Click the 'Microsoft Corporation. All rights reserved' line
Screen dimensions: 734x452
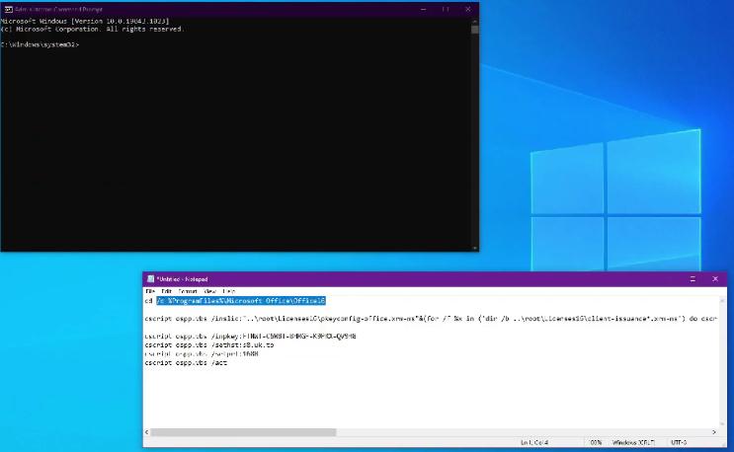click(92, 29)
